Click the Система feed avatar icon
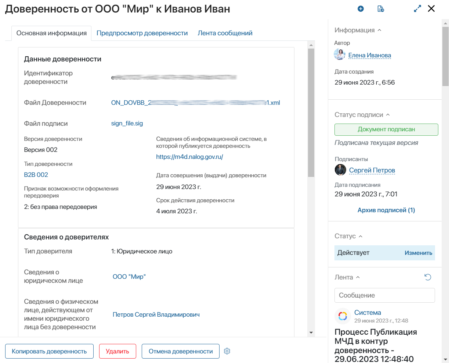 click(x=343, y=316)
